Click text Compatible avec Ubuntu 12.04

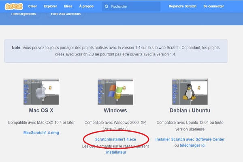(190, 126)
